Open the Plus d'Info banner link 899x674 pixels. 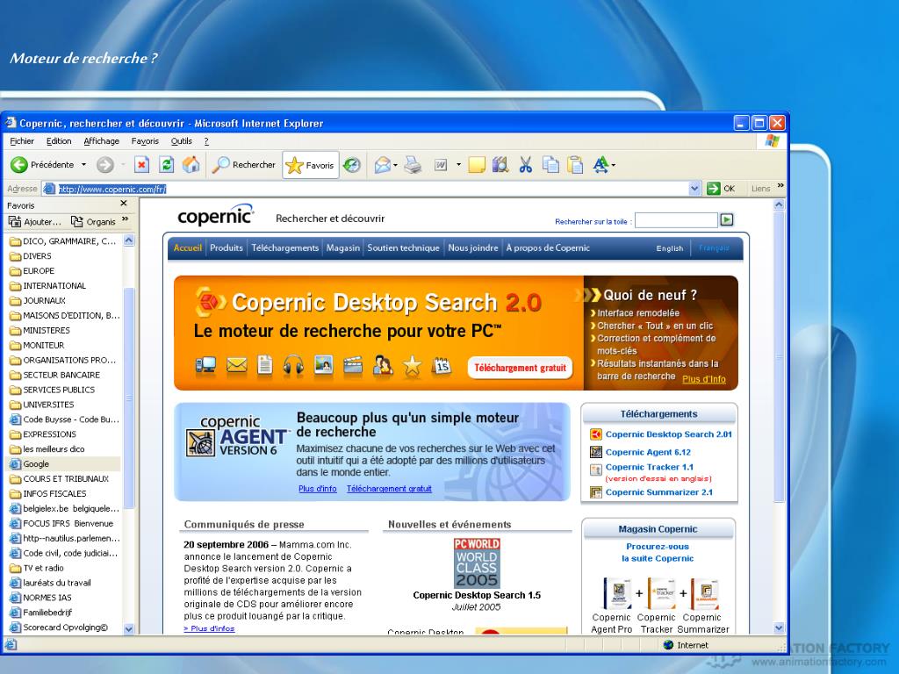703,379
